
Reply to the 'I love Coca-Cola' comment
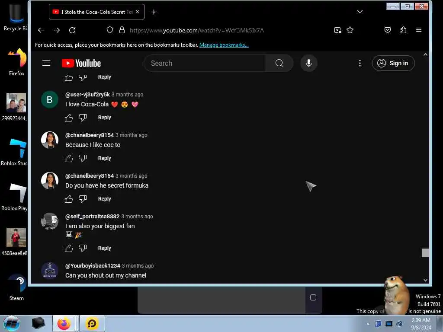pyautogui.click(x=105, y=118)
